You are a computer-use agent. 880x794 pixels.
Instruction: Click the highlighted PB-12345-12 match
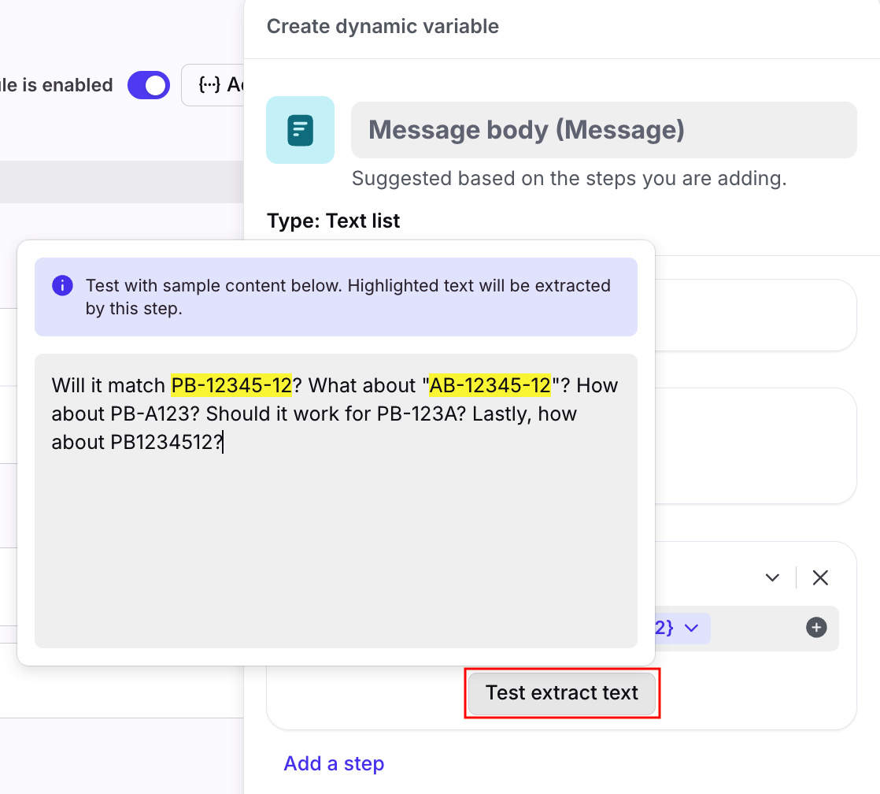(231, 385)
